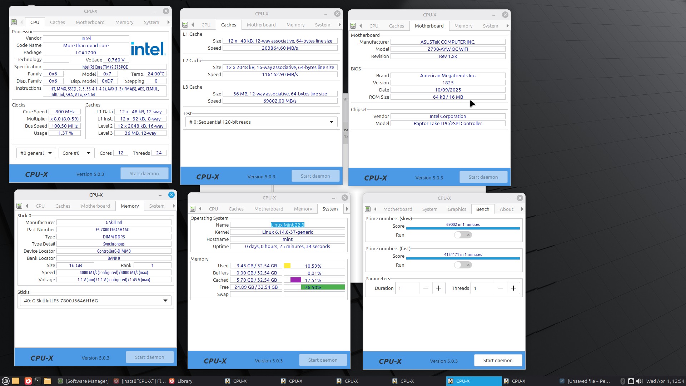Click the Duration input field
The height and width of the screenshot is (386, 686).
[x=407, y=288]
